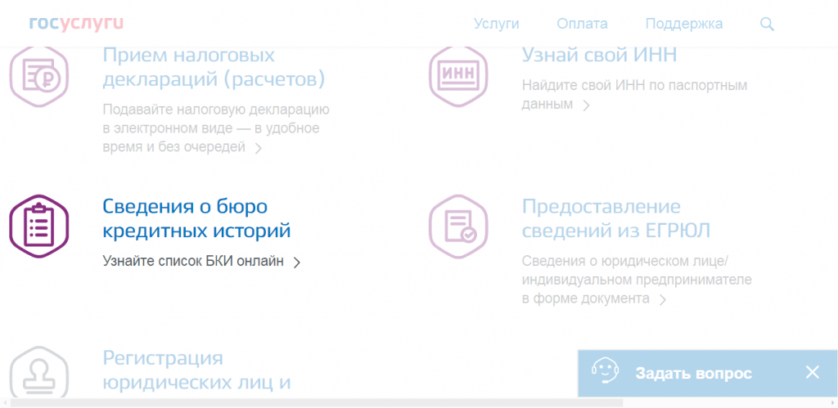Viewport: 838px width, 408px height.
Task: Open the Узнай свой ИНН link
Action: point(599,55)
